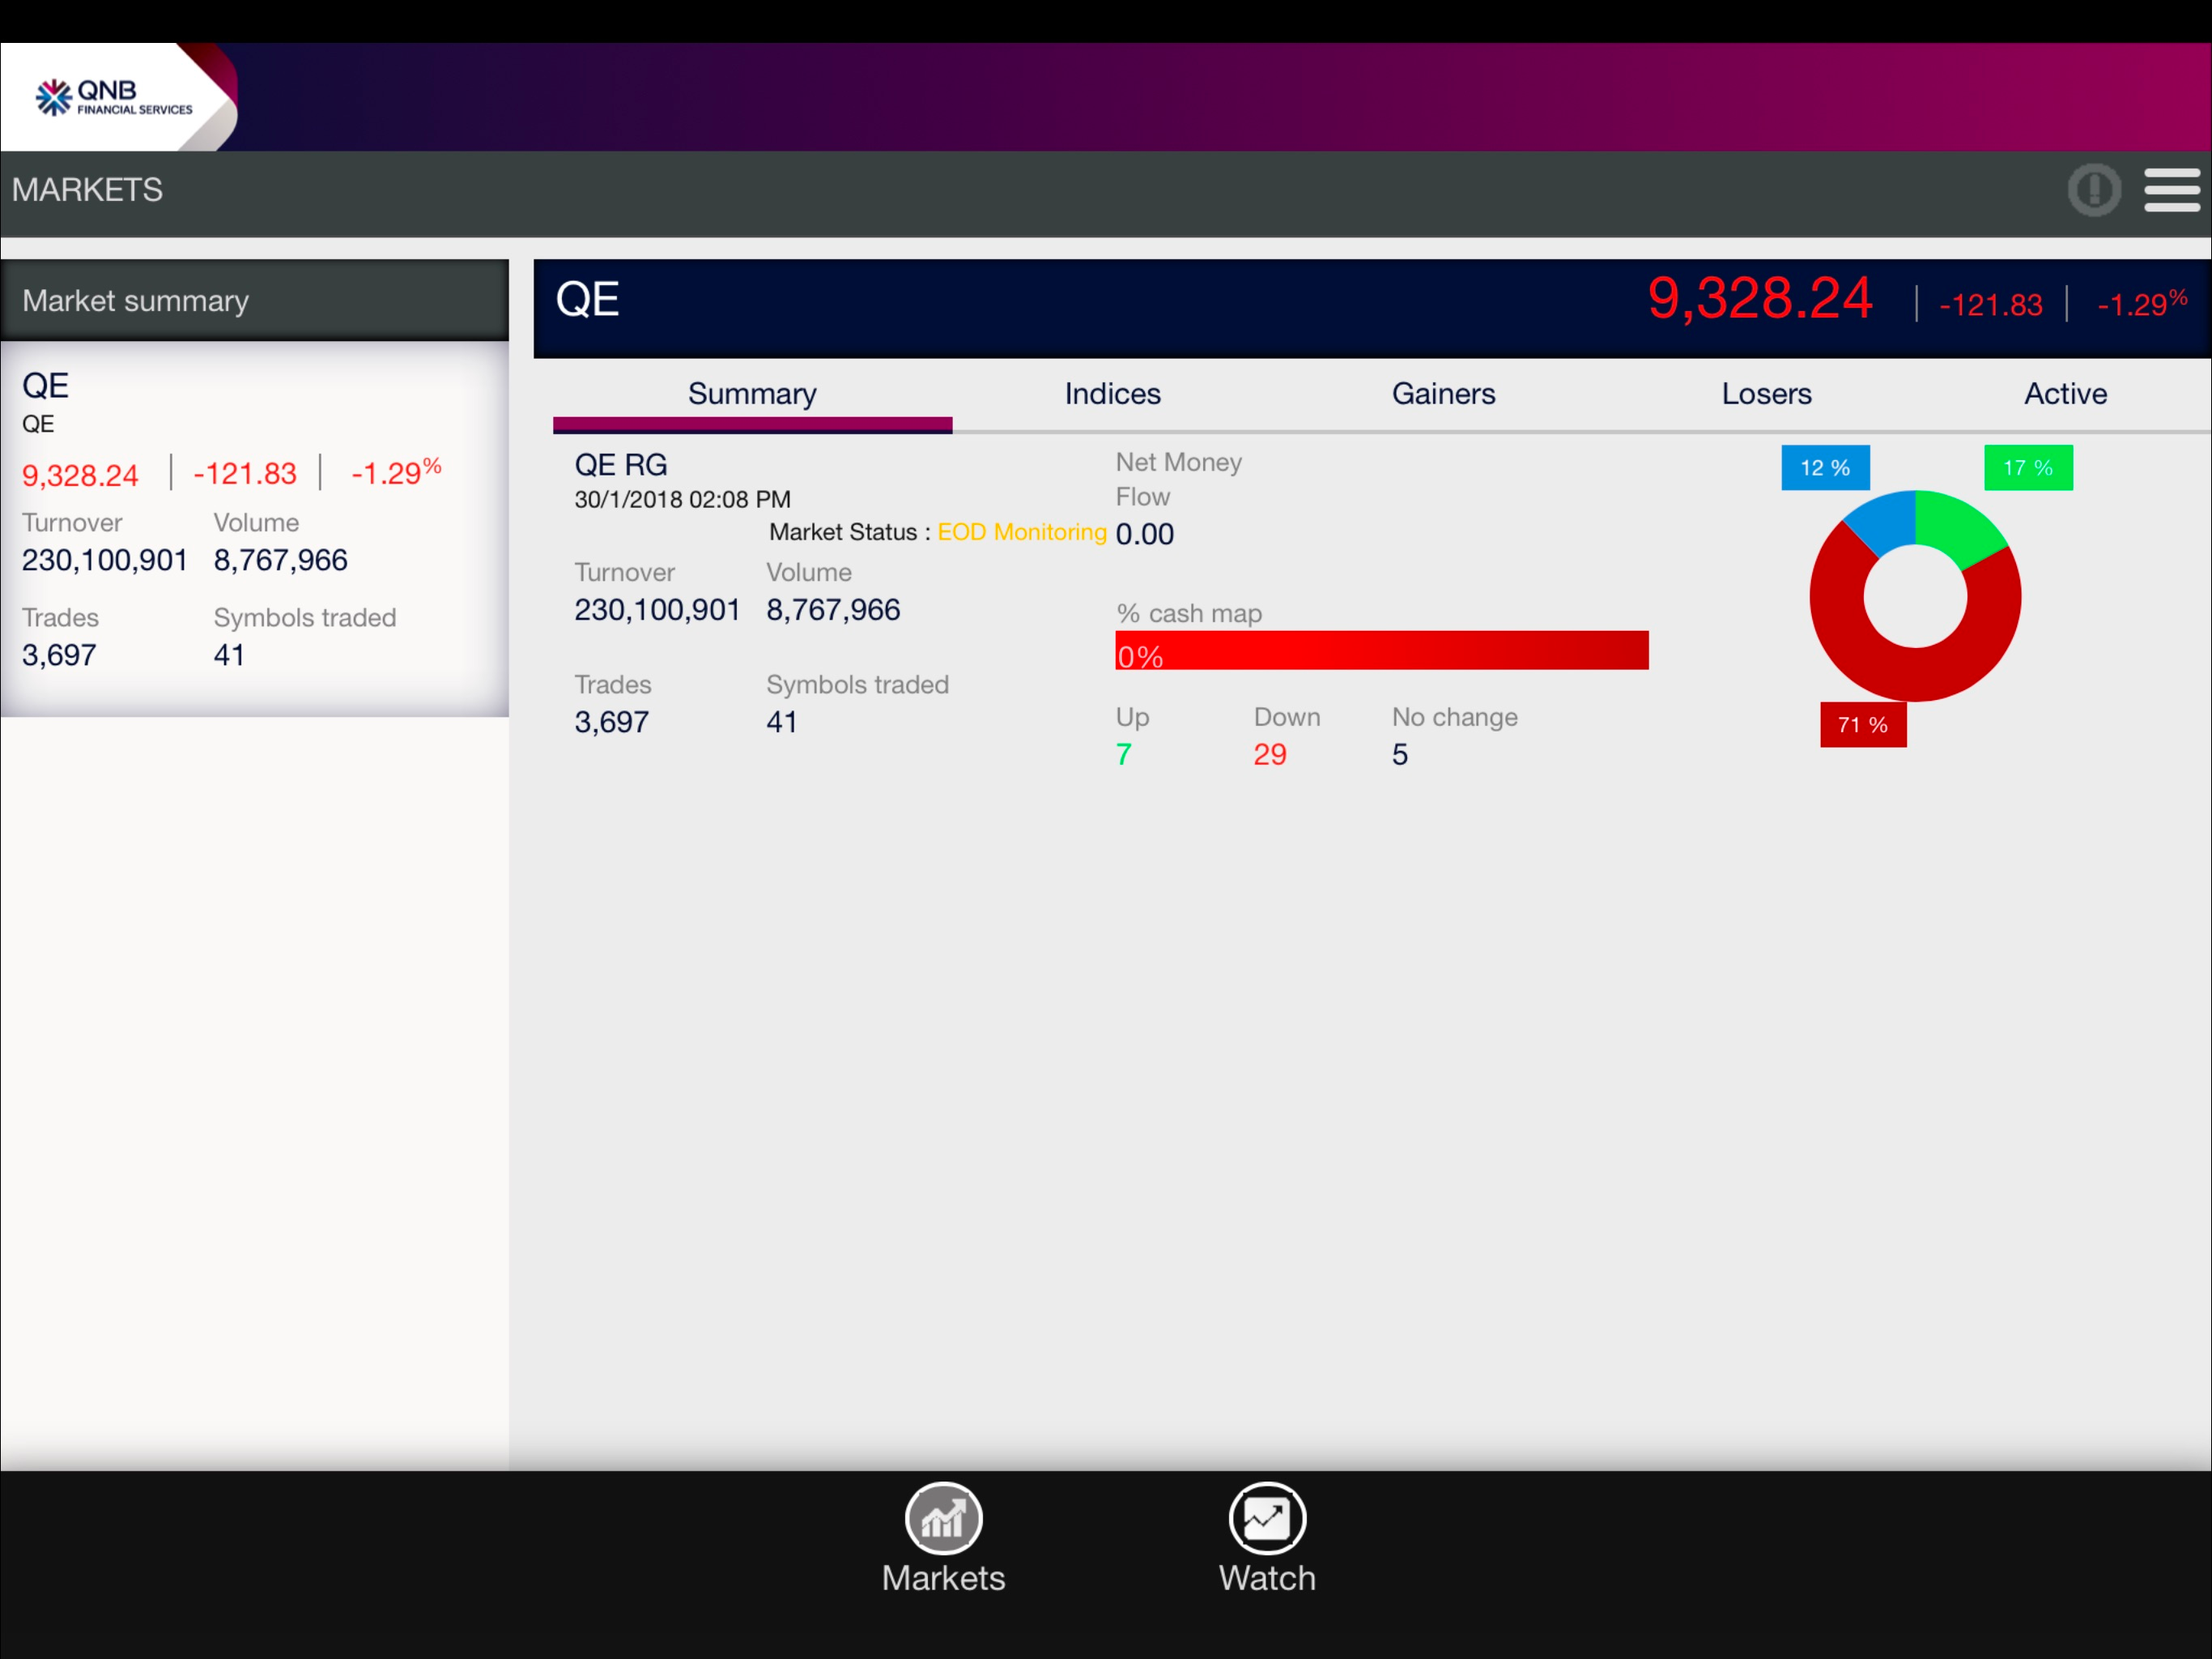Image resolution: width=2212 pixels, height=1659 pixels.
Task: Click Symbols traded value 41 in Summary tab
Action: [782, 723]
